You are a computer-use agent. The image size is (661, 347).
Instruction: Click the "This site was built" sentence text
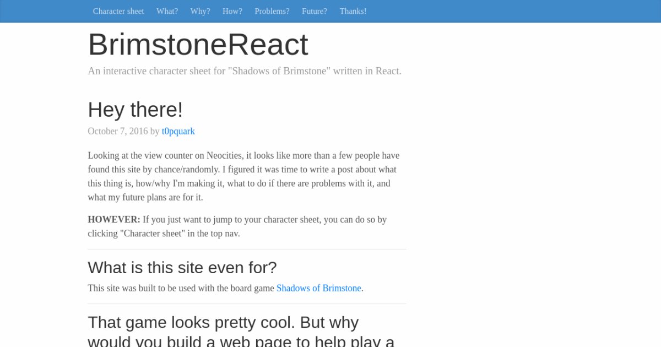[x=181, y=288]
